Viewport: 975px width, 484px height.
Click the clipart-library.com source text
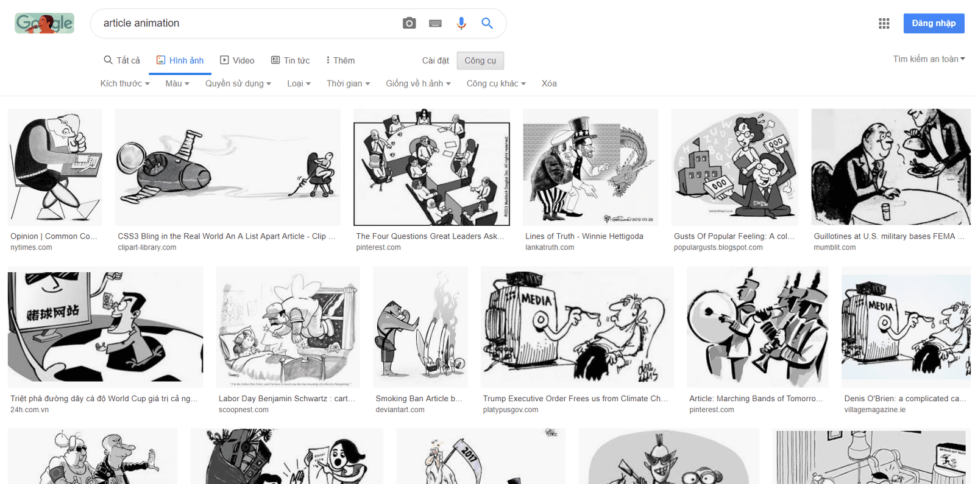[147, 248]
